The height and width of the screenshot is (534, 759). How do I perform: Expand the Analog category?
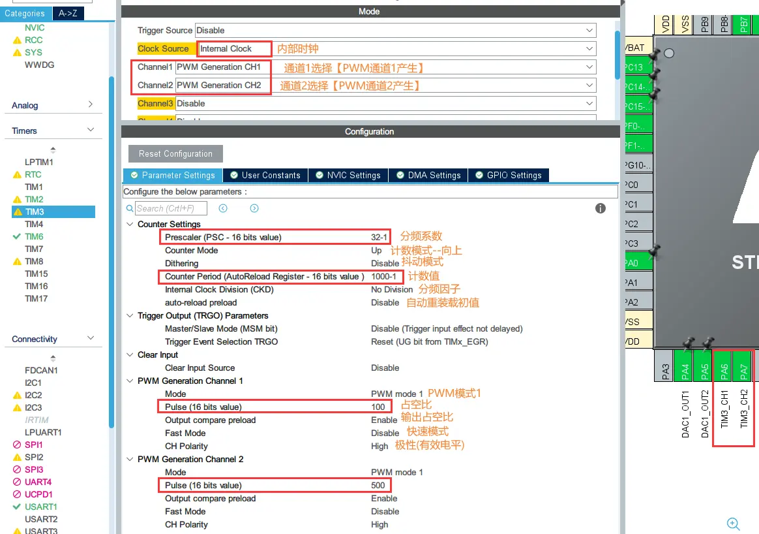tap(91, 105)
